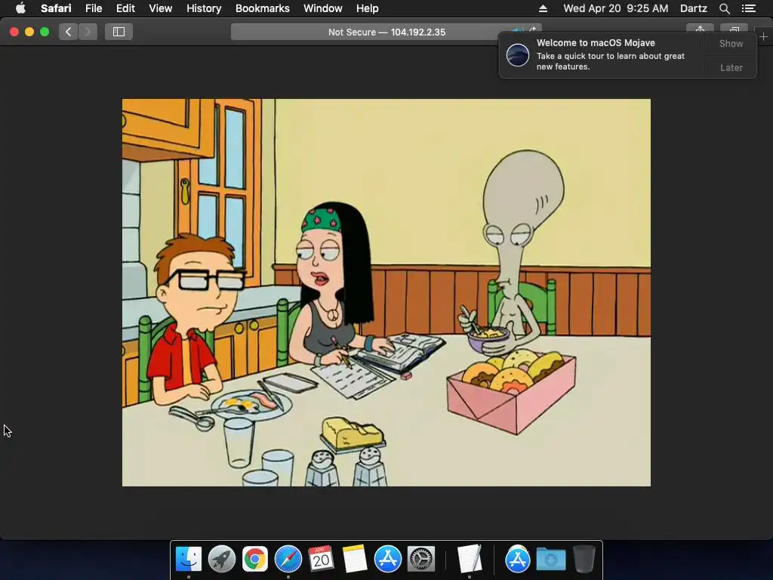
Task: Open the Apple menu
Action: (x=20, y=8)
